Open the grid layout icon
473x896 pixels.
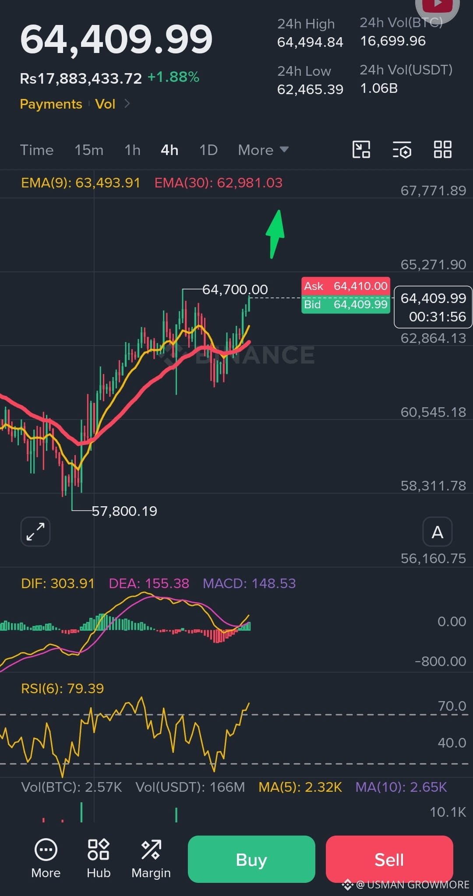point(442,150)
